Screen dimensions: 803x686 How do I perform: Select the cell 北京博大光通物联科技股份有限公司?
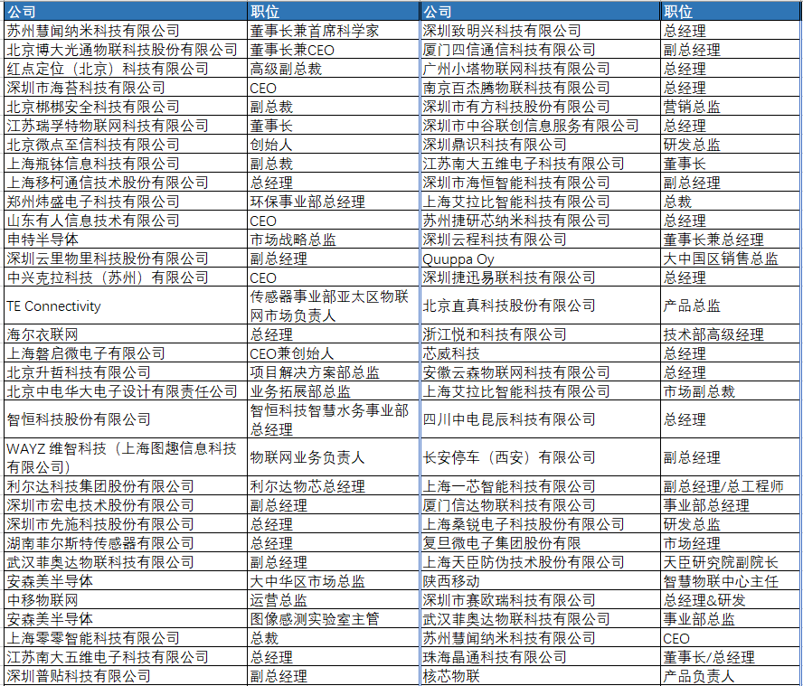pyautogui.click(x=125, y=50)
